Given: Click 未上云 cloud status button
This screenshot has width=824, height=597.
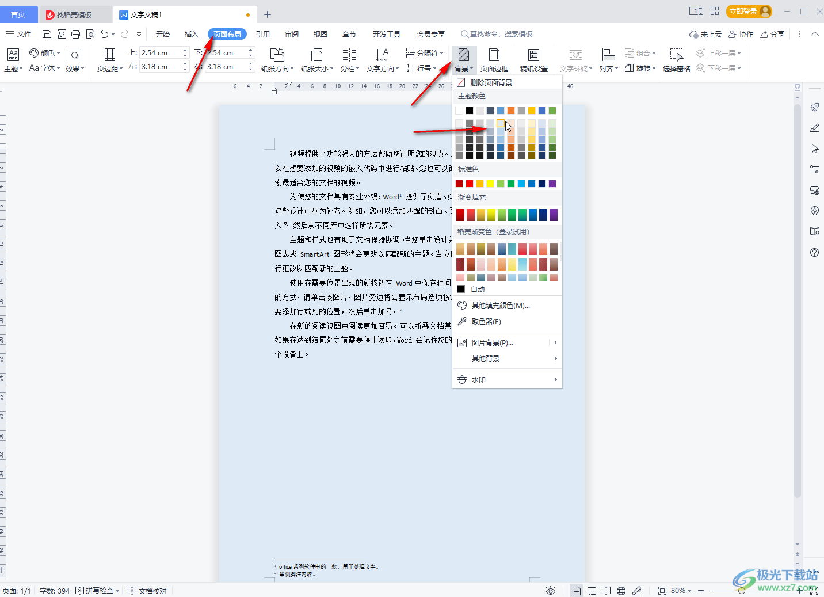Looking at the screenshot, I should (x=705, y=34).
